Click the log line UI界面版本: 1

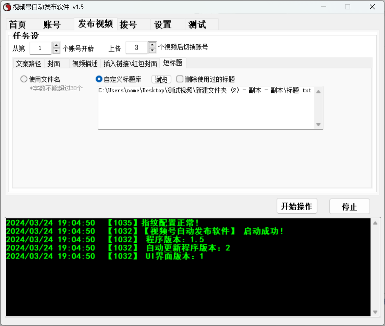point(105,256)
